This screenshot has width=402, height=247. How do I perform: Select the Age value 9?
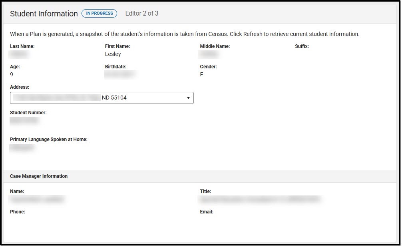click(x=11, y=74)
